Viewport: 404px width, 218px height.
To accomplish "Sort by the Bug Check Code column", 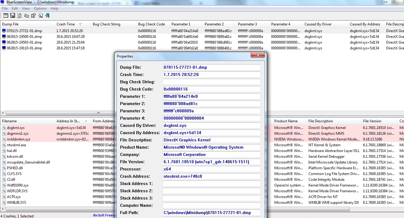I will click(153, 24).
